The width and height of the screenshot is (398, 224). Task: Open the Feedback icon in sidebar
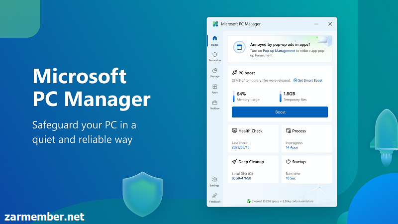point(215,198)
